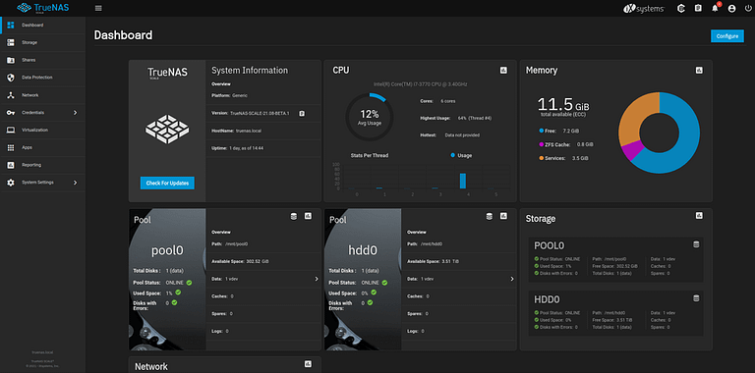Click pool0 Pool Status ONLINE check
Screen dimensions: 755x373
(x=189, y=283)
